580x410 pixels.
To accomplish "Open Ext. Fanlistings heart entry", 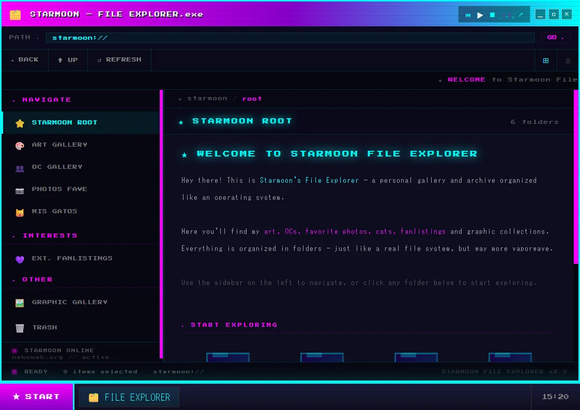I will point(81,259).
